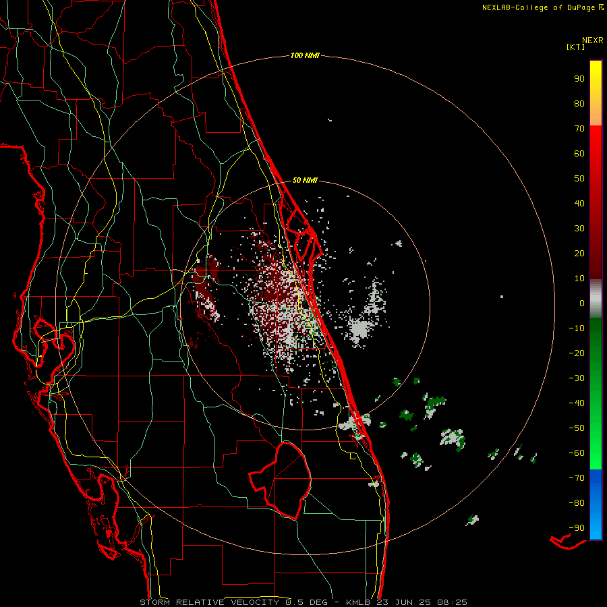The width and height of the screenshot is (607, 607).
Task: Select the 20 value on the velocity scale
Action: point(579,254)
